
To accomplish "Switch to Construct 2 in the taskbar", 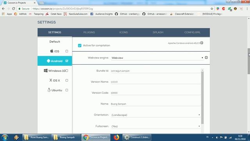I will [x=137, y=137].
